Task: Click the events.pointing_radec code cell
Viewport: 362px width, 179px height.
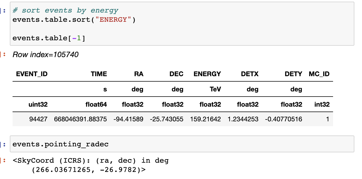Action: [x=61, y=144]
